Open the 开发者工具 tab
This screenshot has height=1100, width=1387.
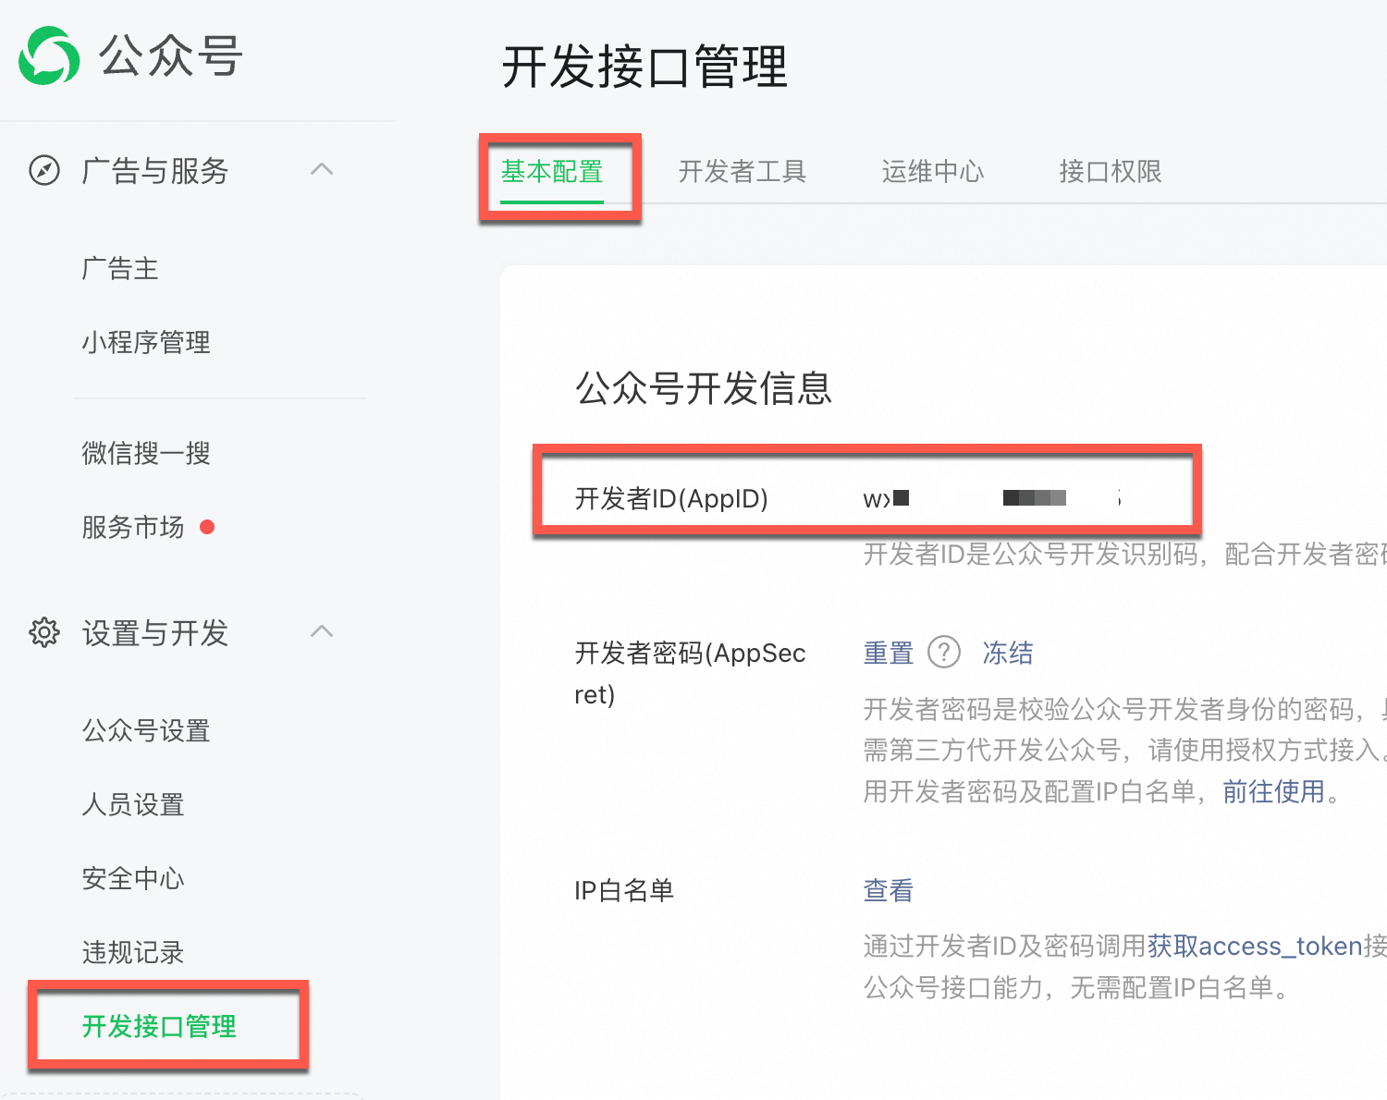[x=742, y=172]
